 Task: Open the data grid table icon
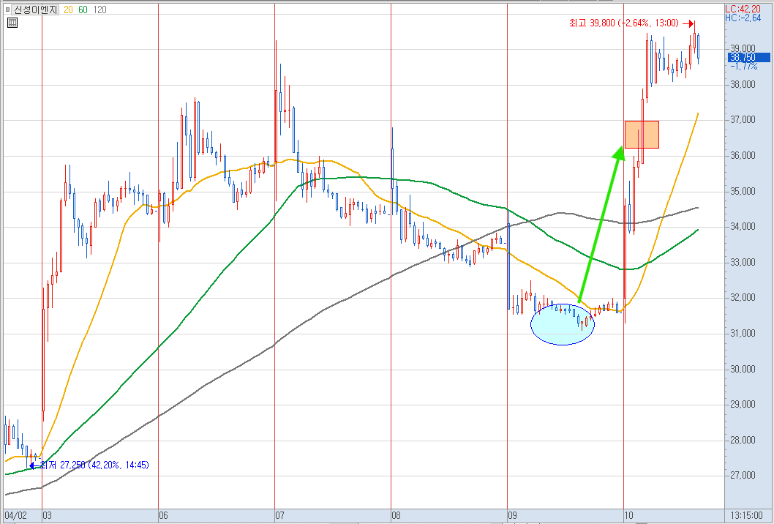point(12,23)
